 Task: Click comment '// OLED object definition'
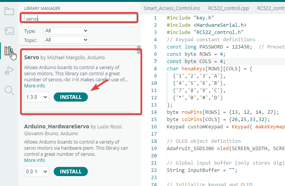(x=204, y=141)
